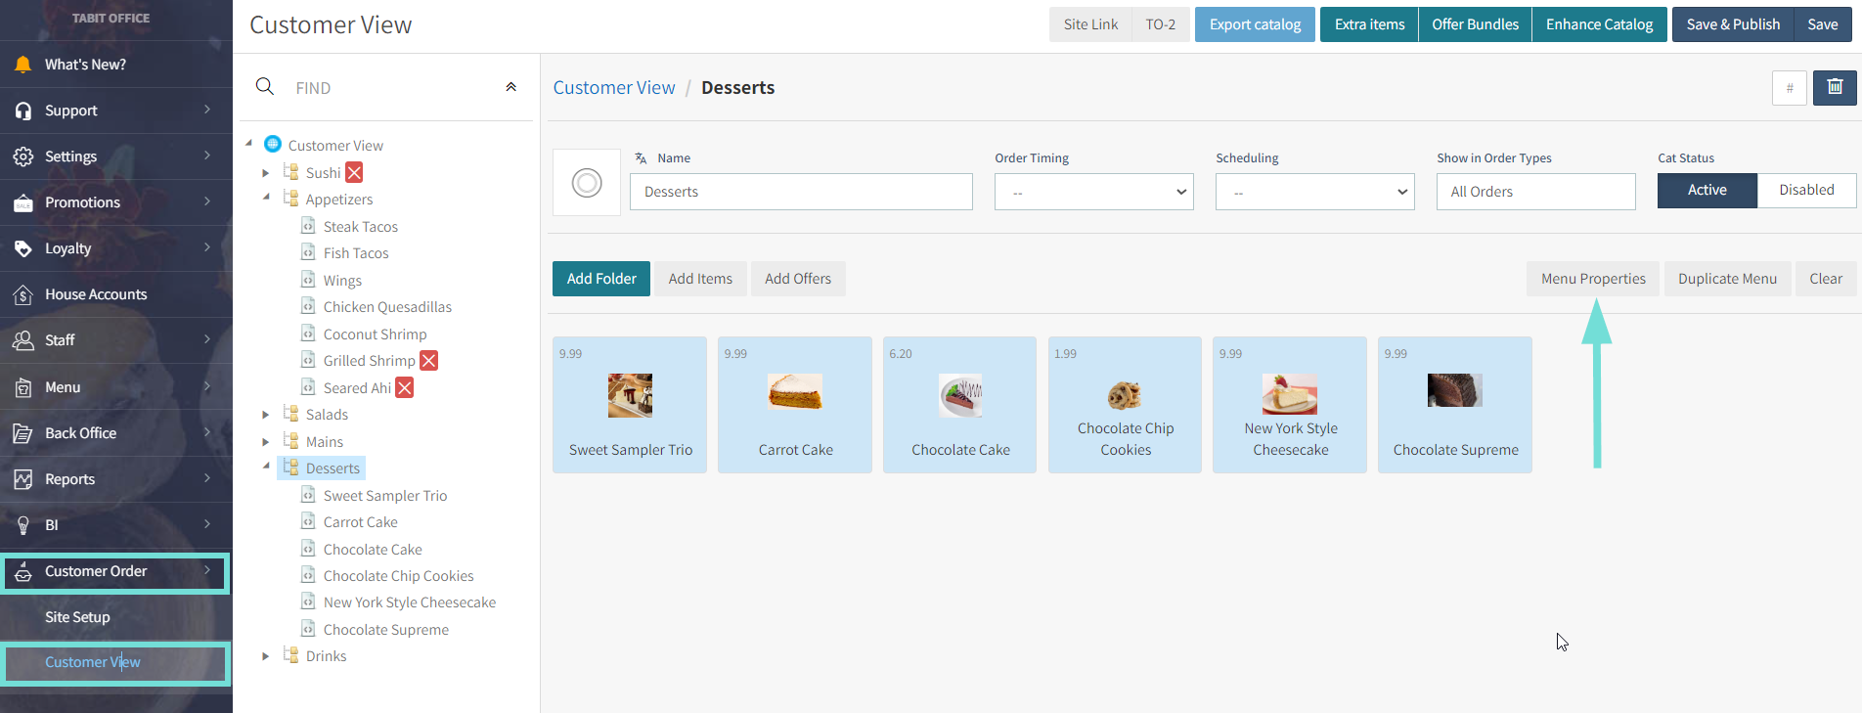
Task: Click the Name input field
Action: tap(801, 192)
